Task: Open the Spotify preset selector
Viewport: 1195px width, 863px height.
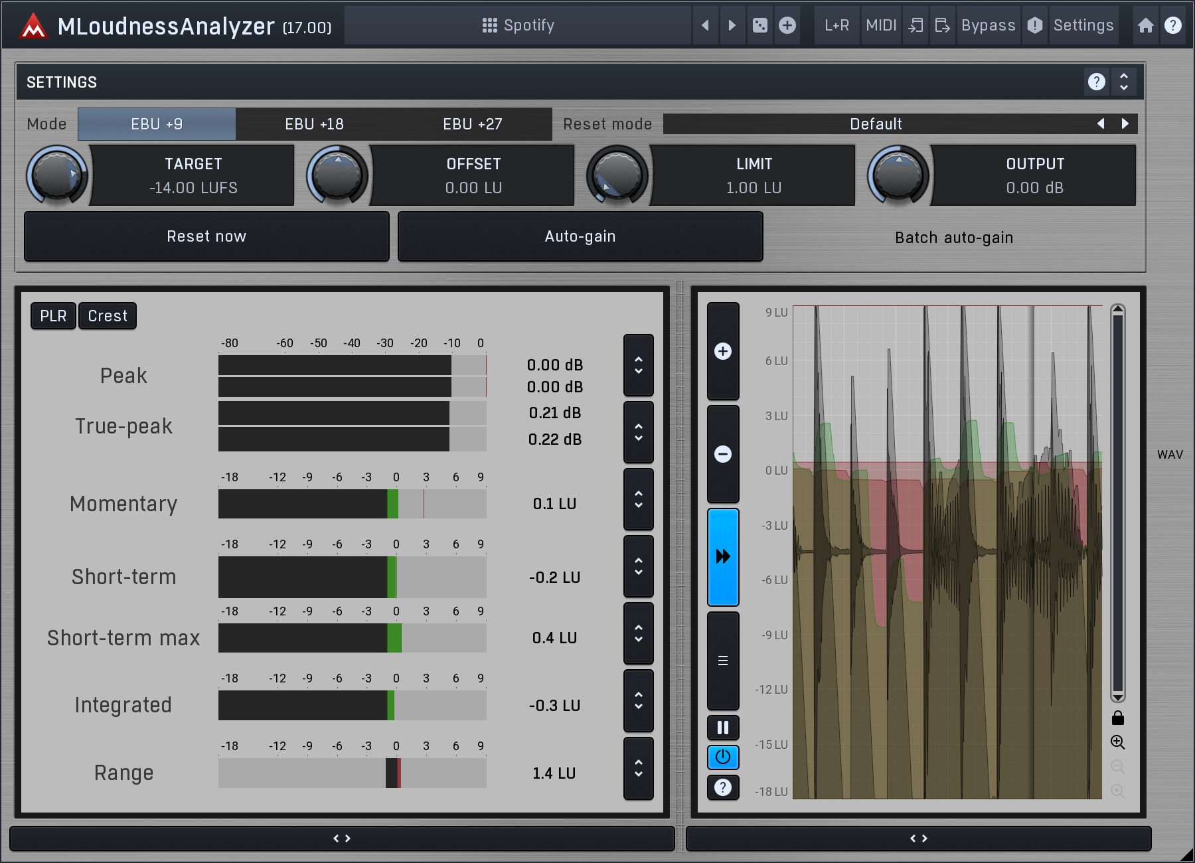Action: click(x=518, y=25)
